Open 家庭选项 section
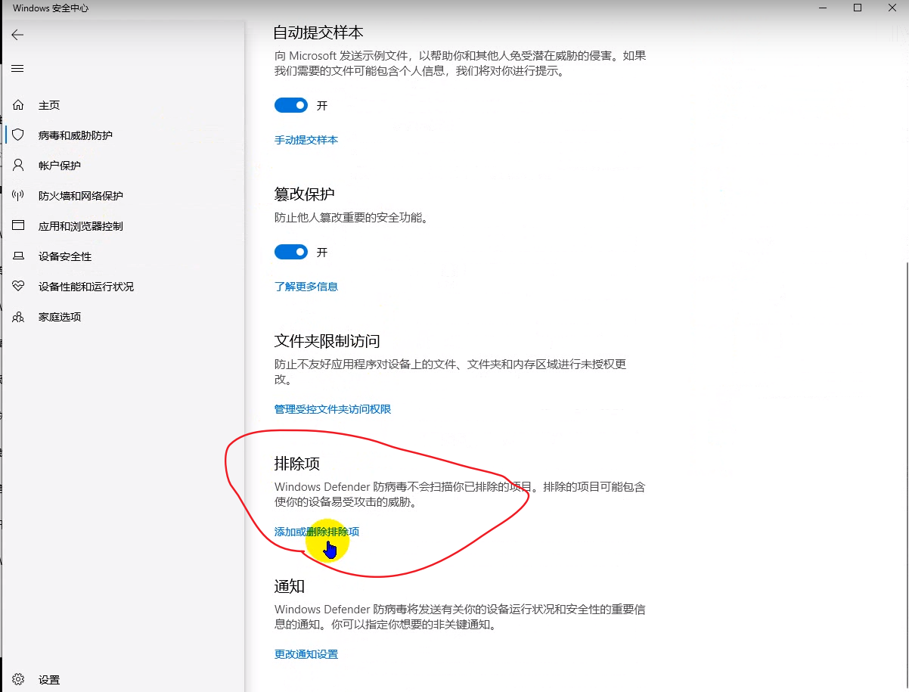909x692 pixels. 60,317
